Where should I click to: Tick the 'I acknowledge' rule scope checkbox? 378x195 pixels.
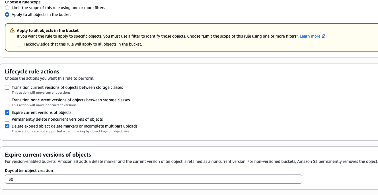coord(19,44)
